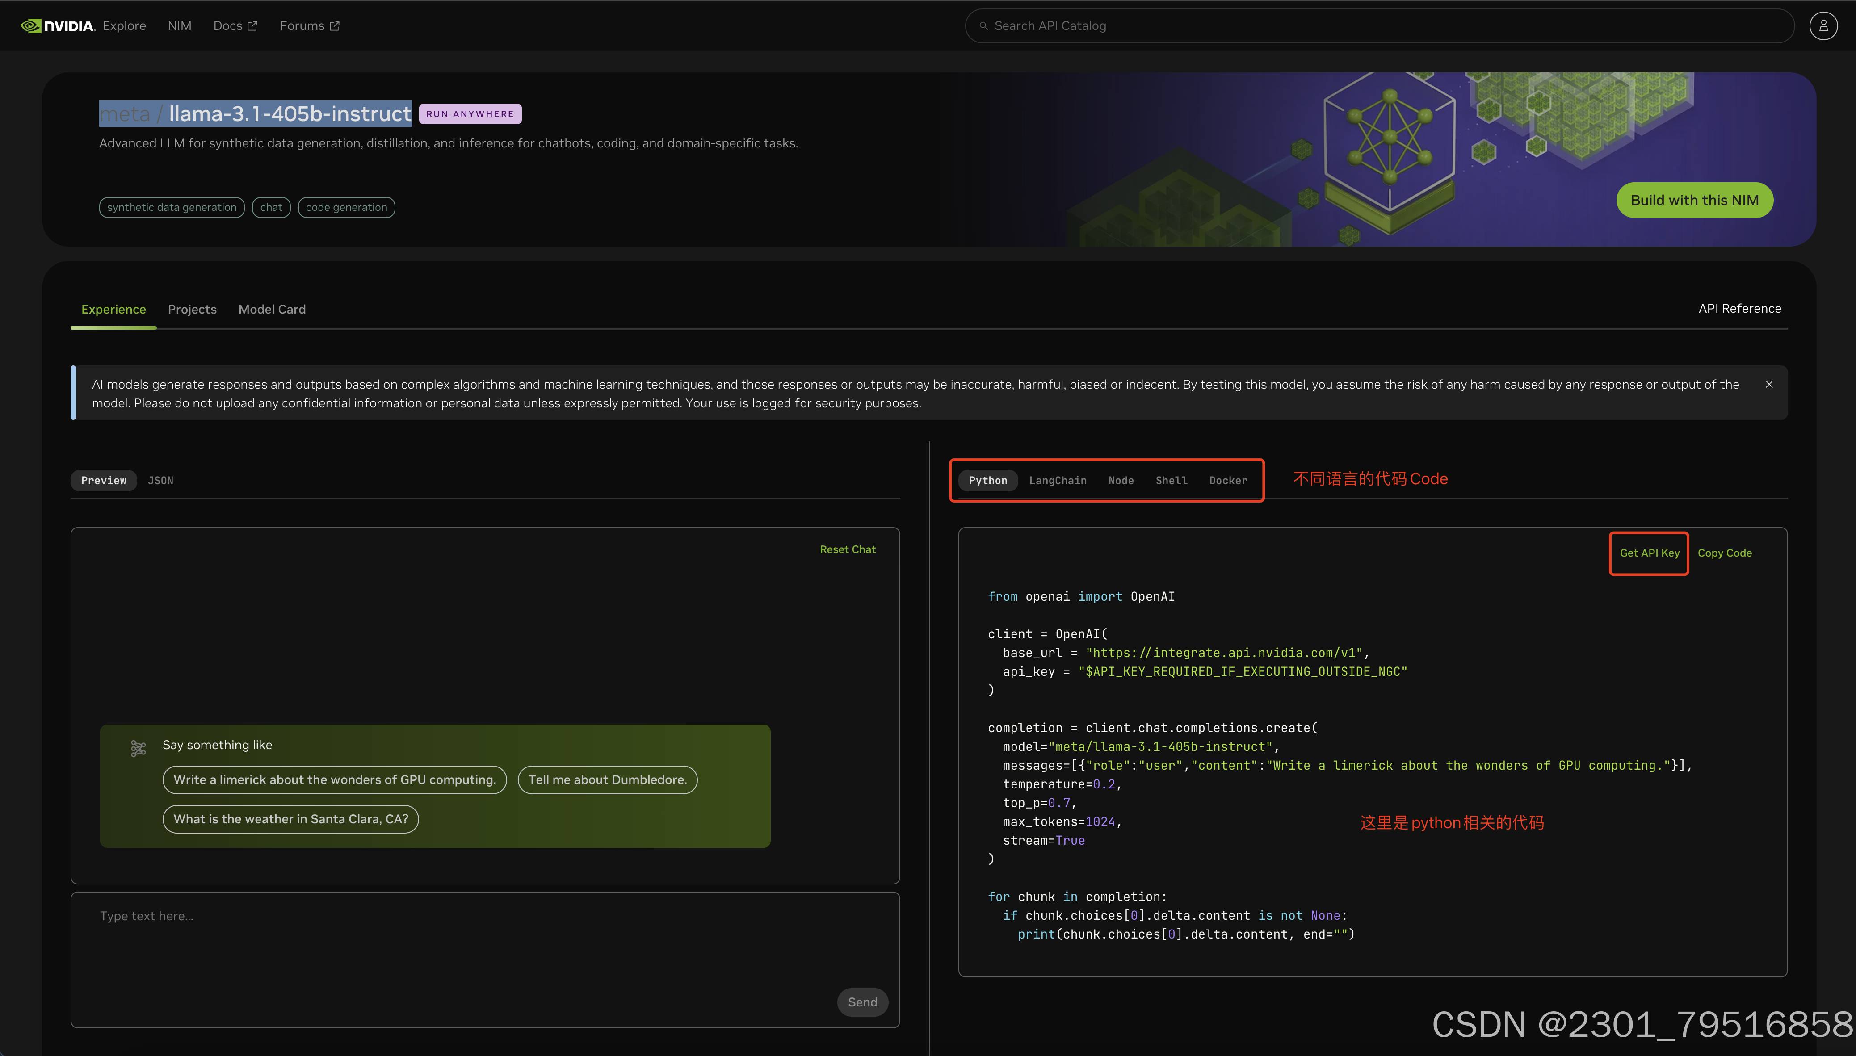Viewport: 1856px width, 1056px height.
Task: Click Get API Key
Action: click(1649, 553)
